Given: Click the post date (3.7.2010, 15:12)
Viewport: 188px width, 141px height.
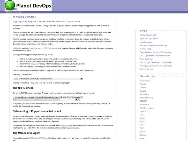Looking at the screenshot, I should tap(73, 21).
